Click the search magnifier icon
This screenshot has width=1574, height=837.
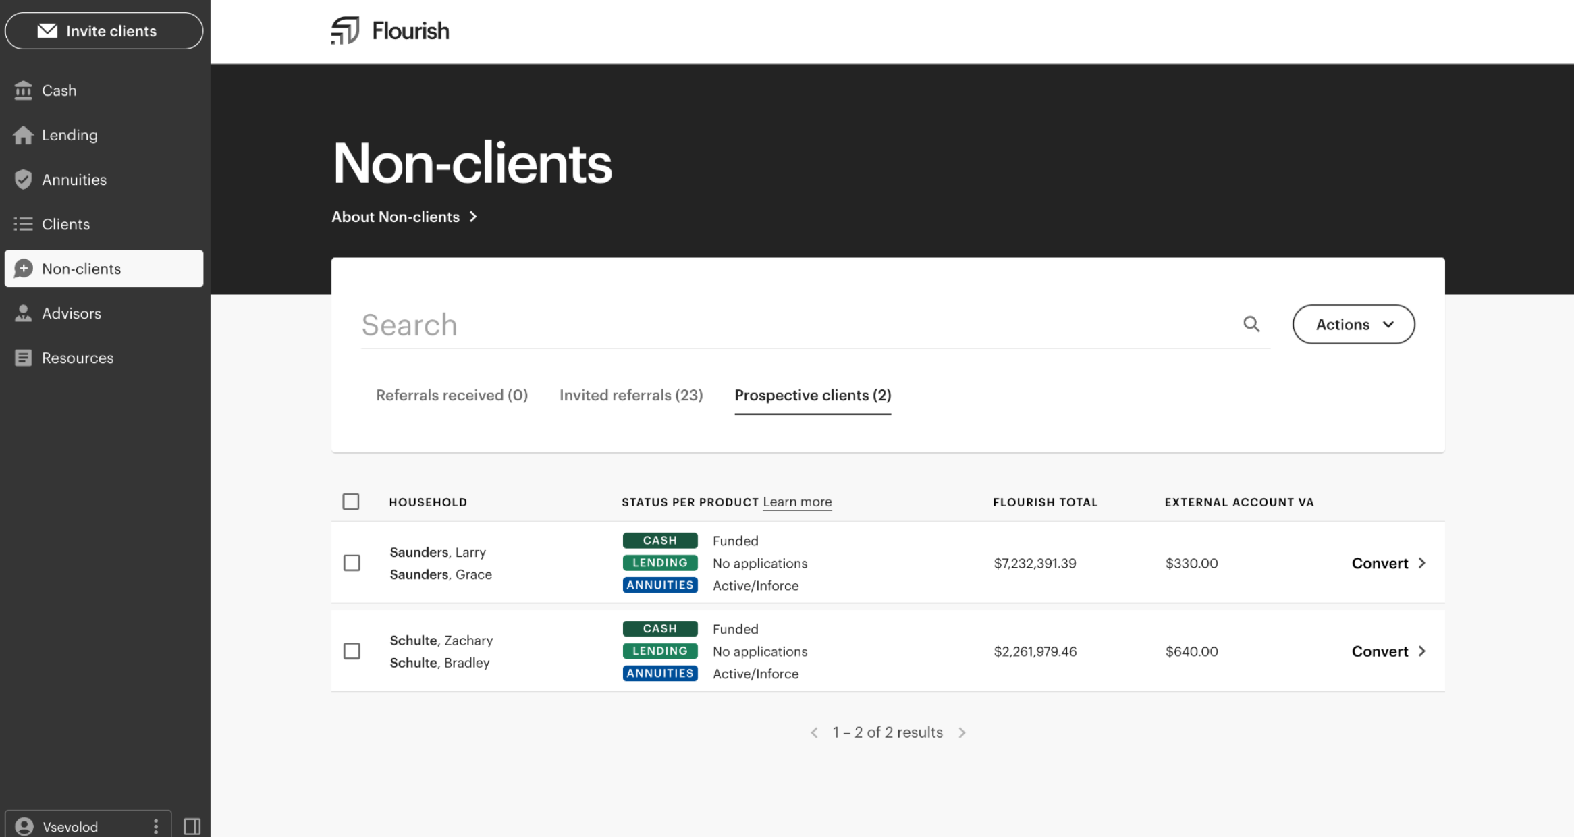[x=1251, y=324]
